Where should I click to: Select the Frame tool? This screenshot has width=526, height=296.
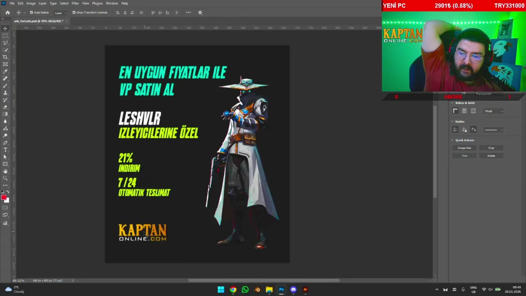tap(5, 64)
